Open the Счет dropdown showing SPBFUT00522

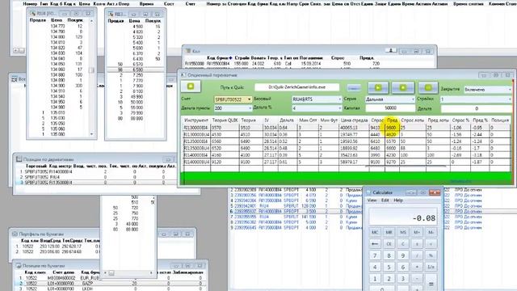coord(250,99)
